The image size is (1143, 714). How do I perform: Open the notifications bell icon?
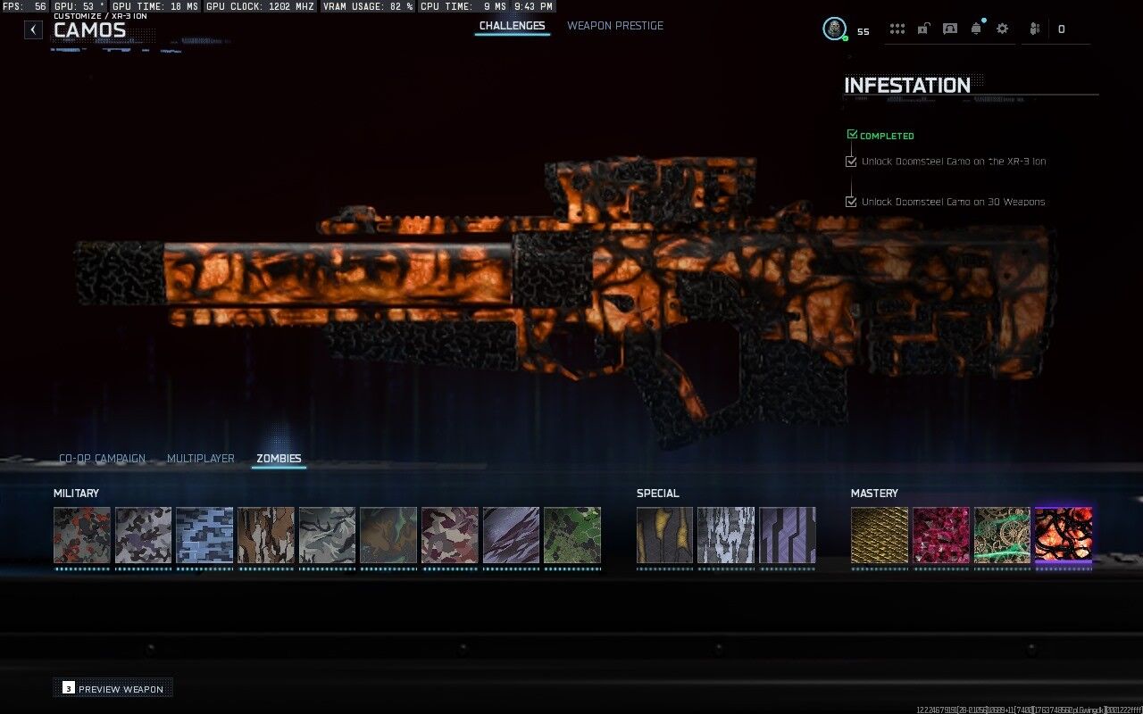pos(976,29)
